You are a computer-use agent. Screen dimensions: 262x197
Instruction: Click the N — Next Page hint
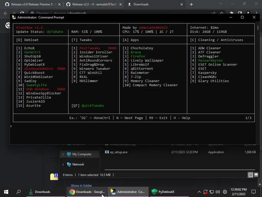click(x=130, y=118)
